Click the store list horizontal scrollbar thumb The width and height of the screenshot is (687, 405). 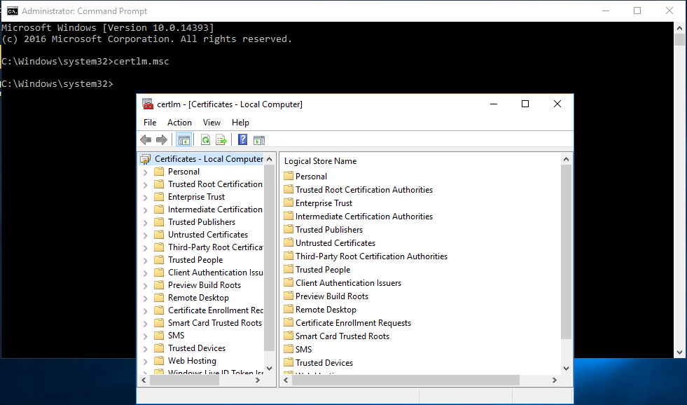405,380
